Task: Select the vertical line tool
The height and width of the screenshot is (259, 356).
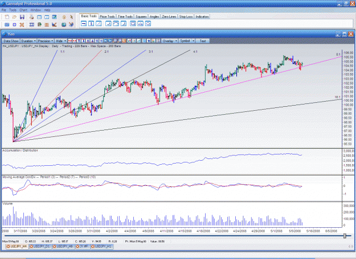Action: [x=91, y=23]
